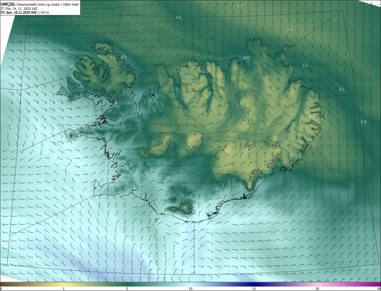Image resolution: width=381 pixels, height=291 pixels.
Task: Click the colour scale tick label '10'
Action: click(190, 289)
